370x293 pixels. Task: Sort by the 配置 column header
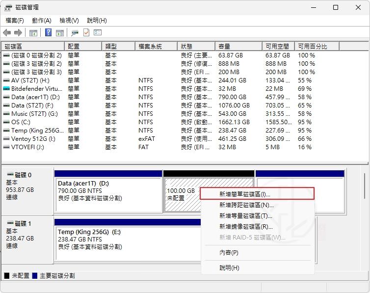(83, 47)
